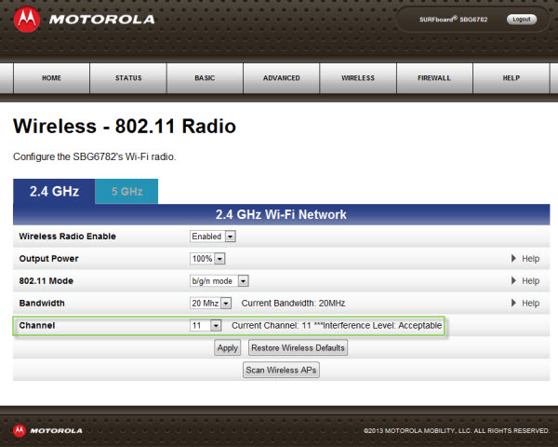Screen dimensions: 558x447
Task: Click the Help arrow for 802.11 Mode
Action: click(x=513, y=281)
